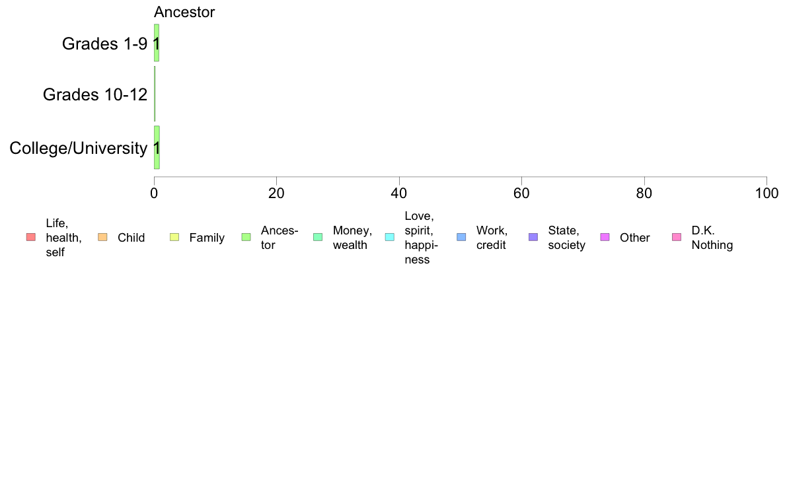Click the 40 tick label on axis
This screenshot has width=785, height=486.
[x=399, y=193]
